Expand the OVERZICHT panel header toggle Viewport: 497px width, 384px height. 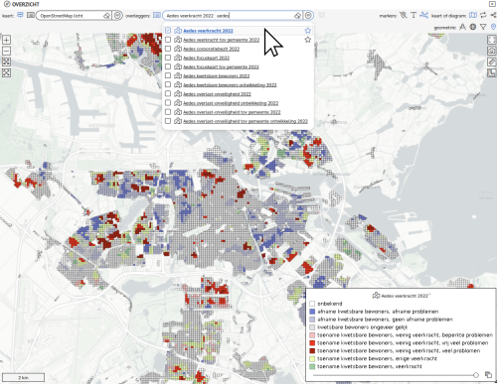click(7, 4)
